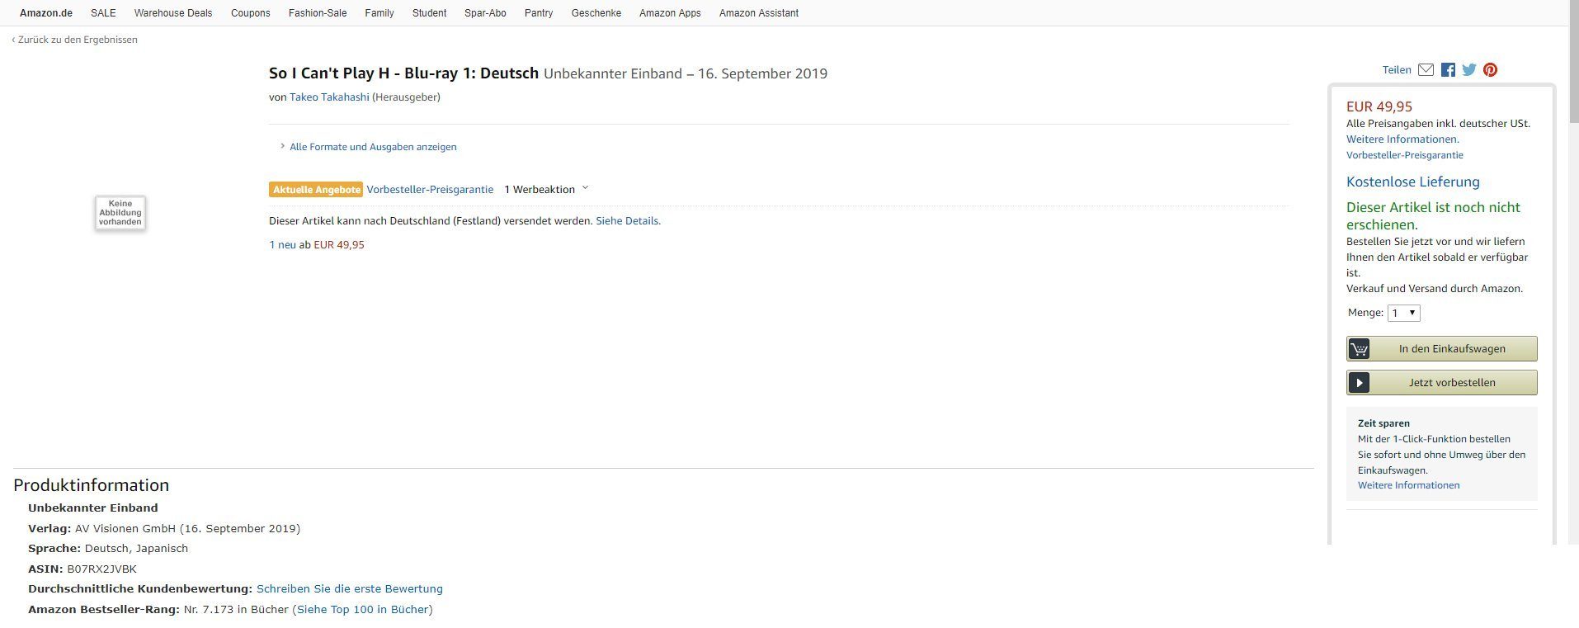1579x628 pixels.
Task: Click the Sprache Deutsch, Japanisch line
Action: click(x=108, y=549)
